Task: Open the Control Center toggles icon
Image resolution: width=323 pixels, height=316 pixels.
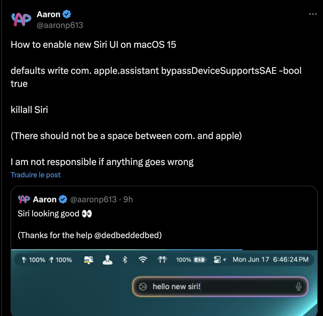Action: [x=217, y=260]
